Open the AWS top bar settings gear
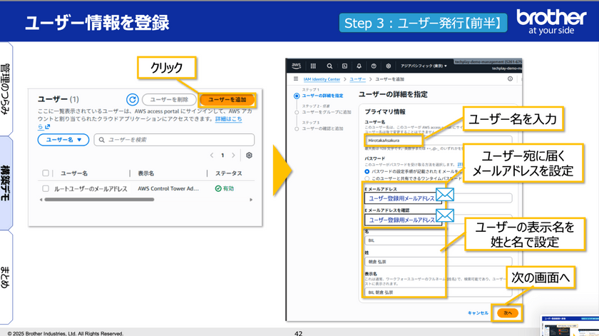This screenshot has height=336, width=599. pyautogui.click(x=388, y=66)
